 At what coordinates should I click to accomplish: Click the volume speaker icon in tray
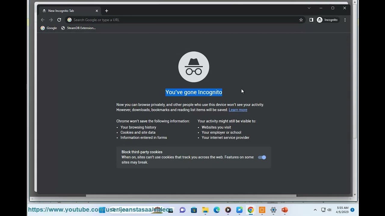pos(329,210)
